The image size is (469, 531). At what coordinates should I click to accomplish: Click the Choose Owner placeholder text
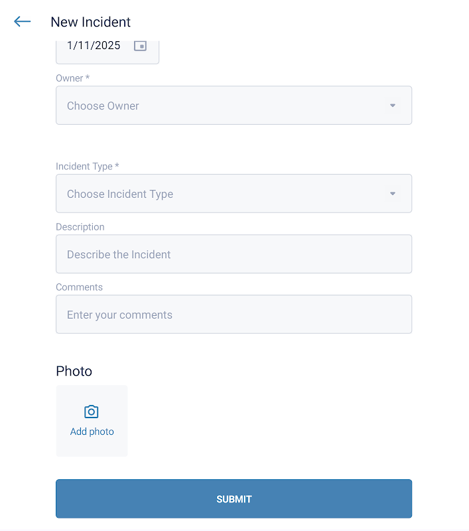103,106
